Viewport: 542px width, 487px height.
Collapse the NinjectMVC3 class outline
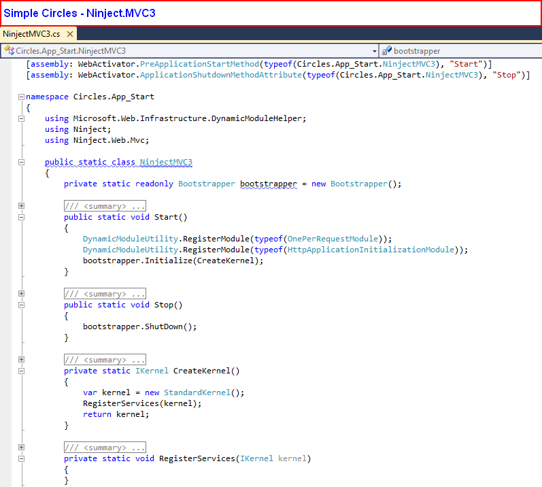pos(22,162)
